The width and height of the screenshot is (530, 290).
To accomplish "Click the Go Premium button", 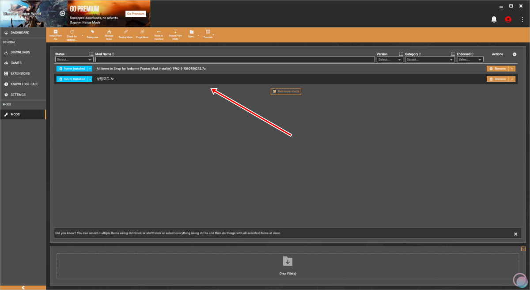I will tap(136, 14).
